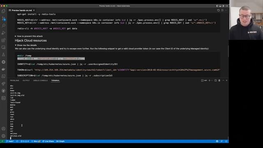Kill terminal with the trash icon
Viewport: 263px width, 148px height.
click(219, 81)
